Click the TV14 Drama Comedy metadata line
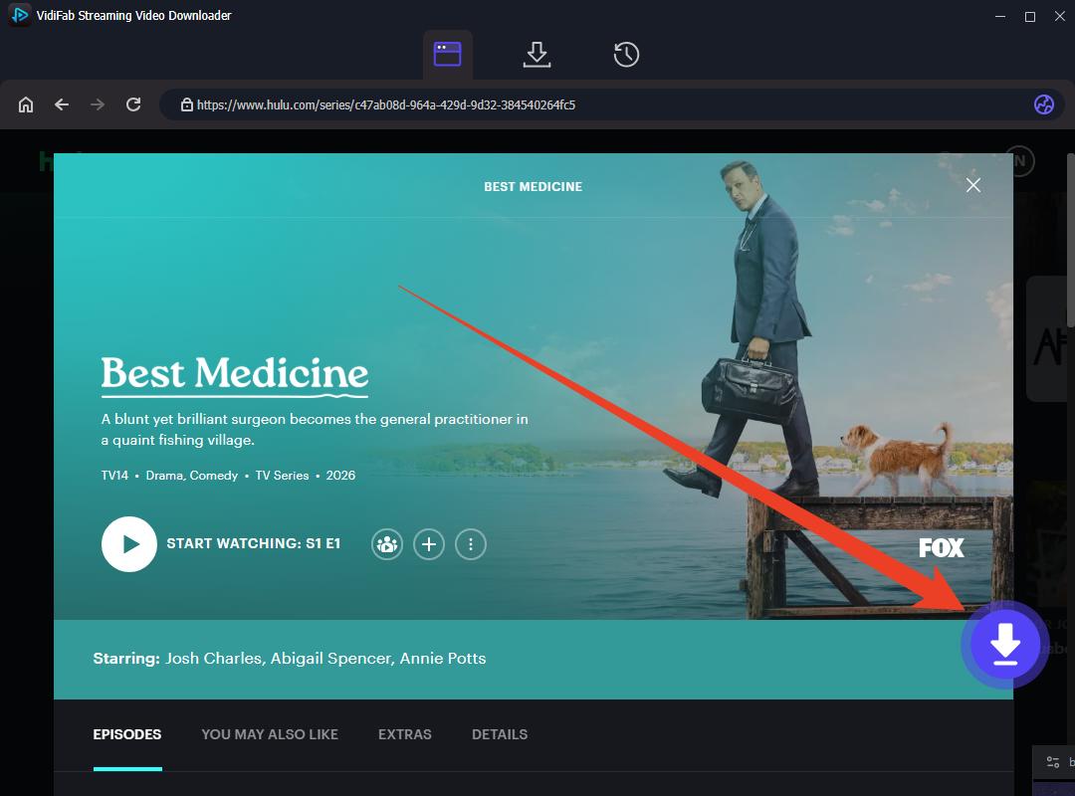The image size is (1075, 796). (228, 476)
